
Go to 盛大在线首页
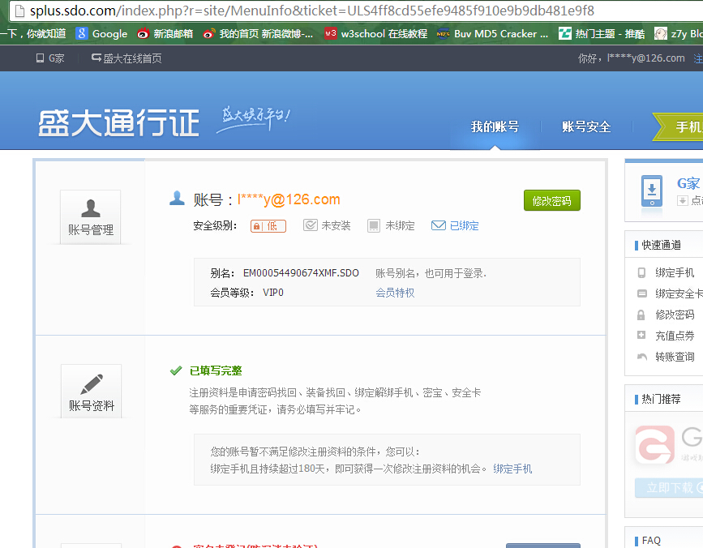tap(126, 58)
